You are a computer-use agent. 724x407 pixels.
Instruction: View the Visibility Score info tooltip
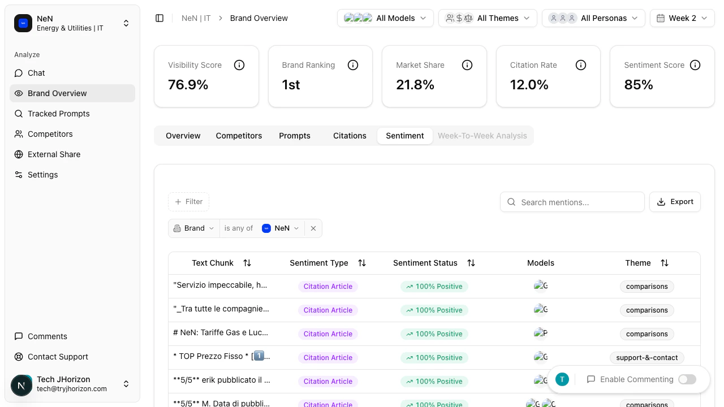(239, 65)
